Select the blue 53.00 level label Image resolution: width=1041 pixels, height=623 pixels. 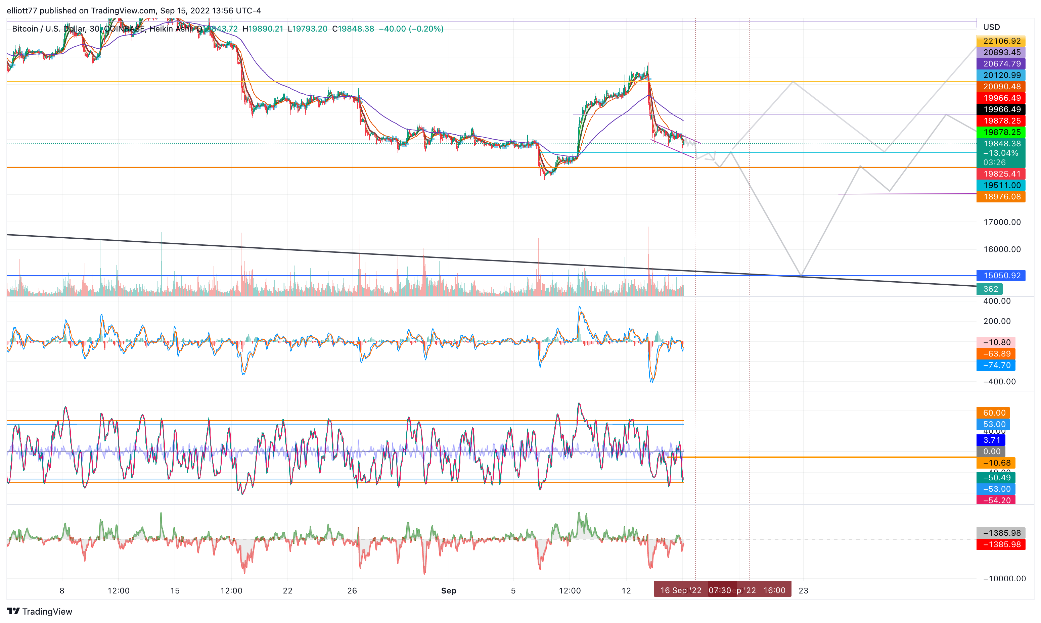(993, 424)
